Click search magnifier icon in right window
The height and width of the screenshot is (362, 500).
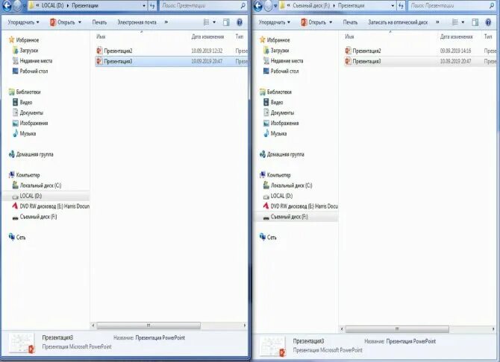coord(492,5)
